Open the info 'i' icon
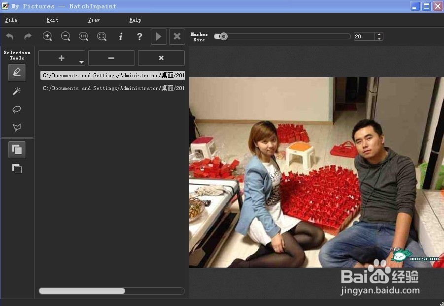The height and width of the screenshot is (306, 444). click(x=121, y=36)
